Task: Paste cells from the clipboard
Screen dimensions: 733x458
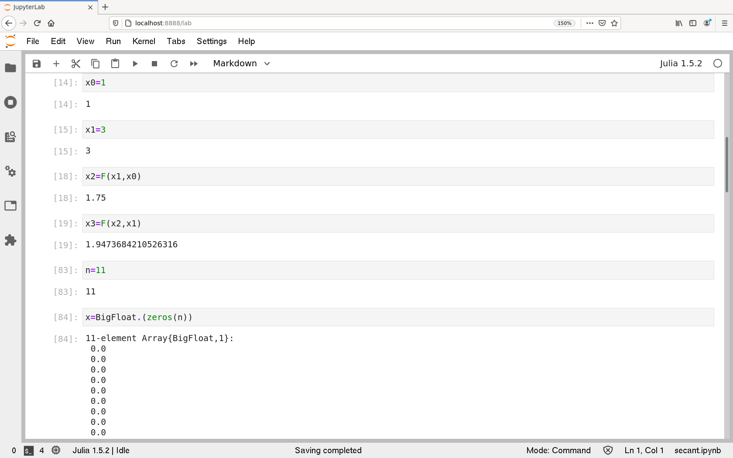Action: 115,64
